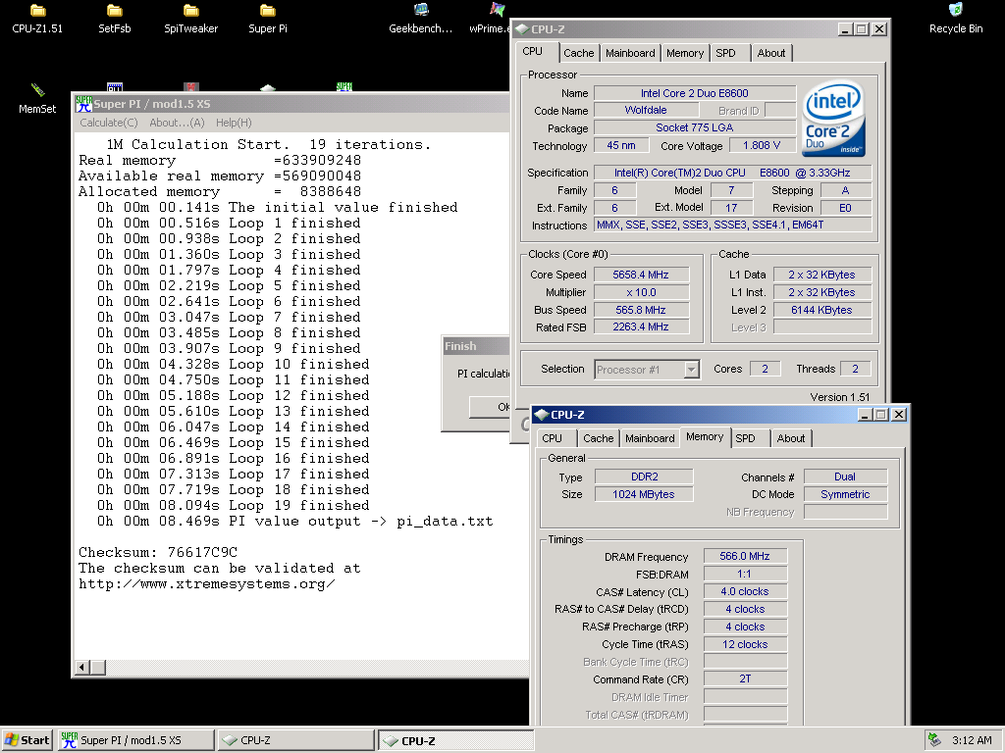Click the Loop 19 finished line
The width and height of the screenshot is (1005, 753).
coord(234,505)
